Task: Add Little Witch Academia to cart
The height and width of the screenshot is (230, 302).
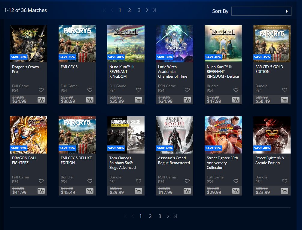Action: pos(187,100)
